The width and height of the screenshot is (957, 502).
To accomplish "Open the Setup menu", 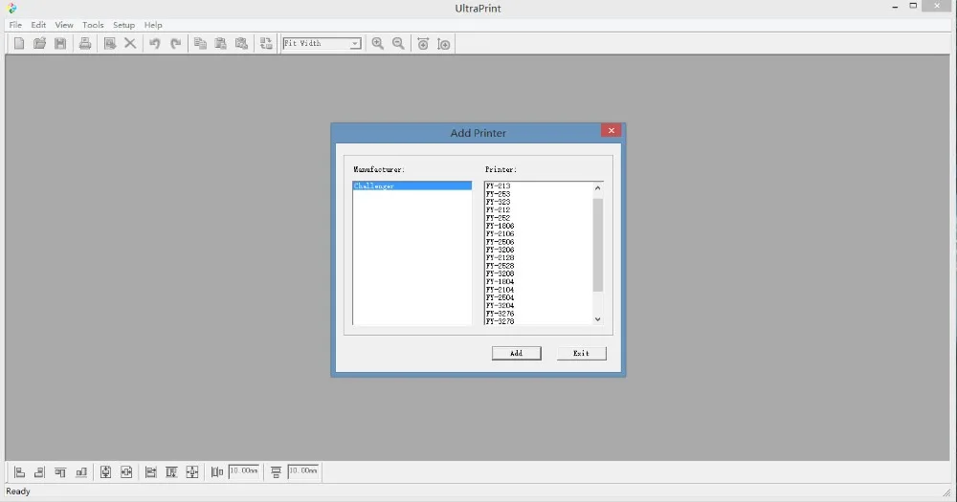I will (123, 25).
